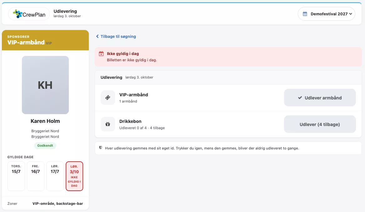Image resolution: width=365 pixels, height=212 pixels.
Task: Click the calendar-cross icon in the red alert
Action: (x=101, y=54)
